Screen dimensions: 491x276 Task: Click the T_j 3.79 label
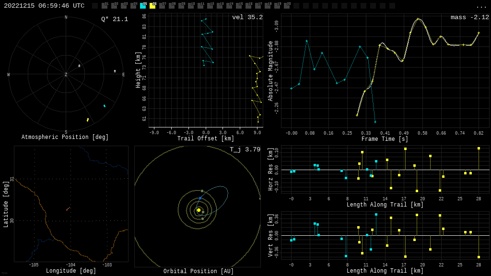tap(245, 149)
